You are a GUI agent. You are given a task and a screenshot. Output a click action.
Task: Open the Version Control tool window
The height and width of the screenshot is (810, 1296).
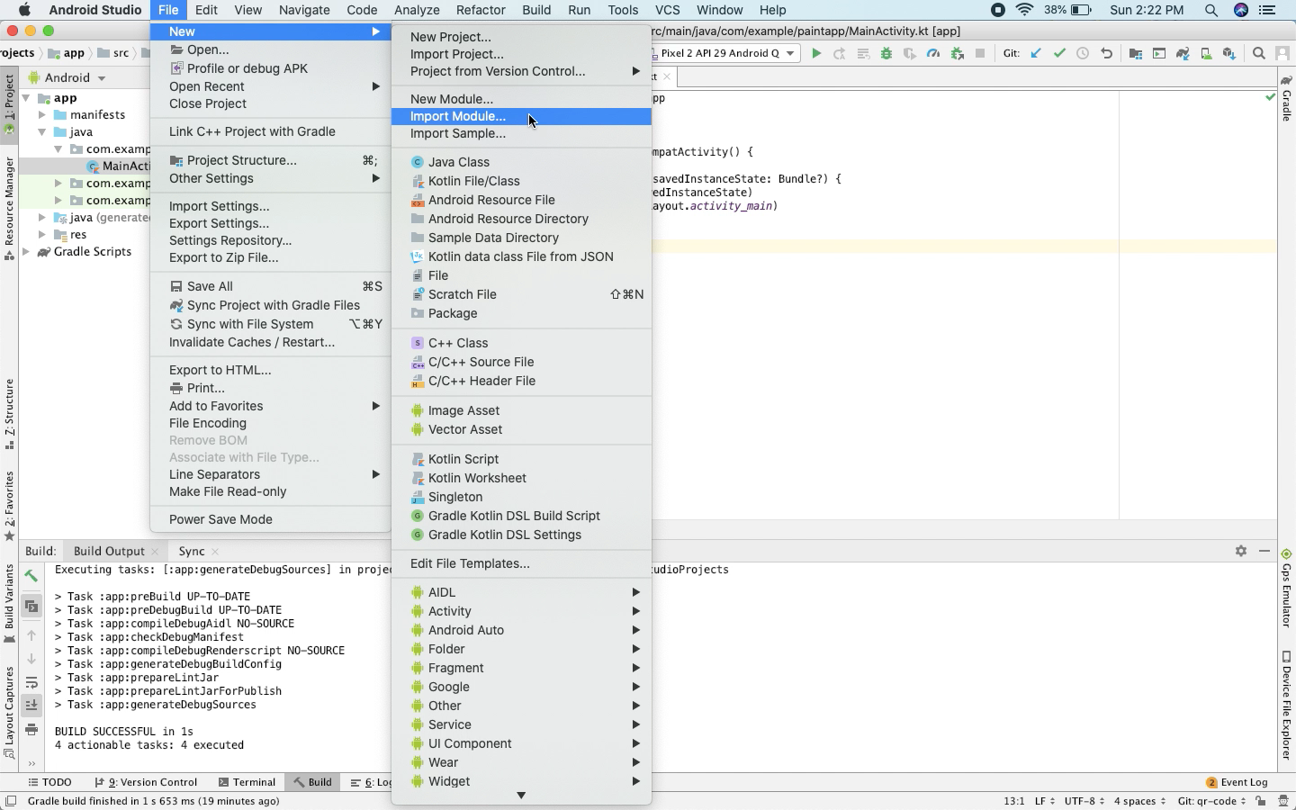click(x=146, y=782)
